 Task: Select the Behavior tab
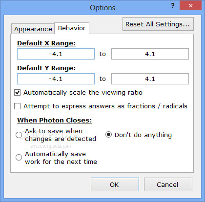(72, 28)
